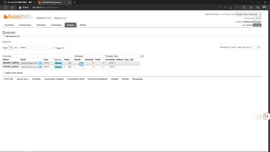270x152 pixels.
Task: Open a new browser tab
Action: 75,2
